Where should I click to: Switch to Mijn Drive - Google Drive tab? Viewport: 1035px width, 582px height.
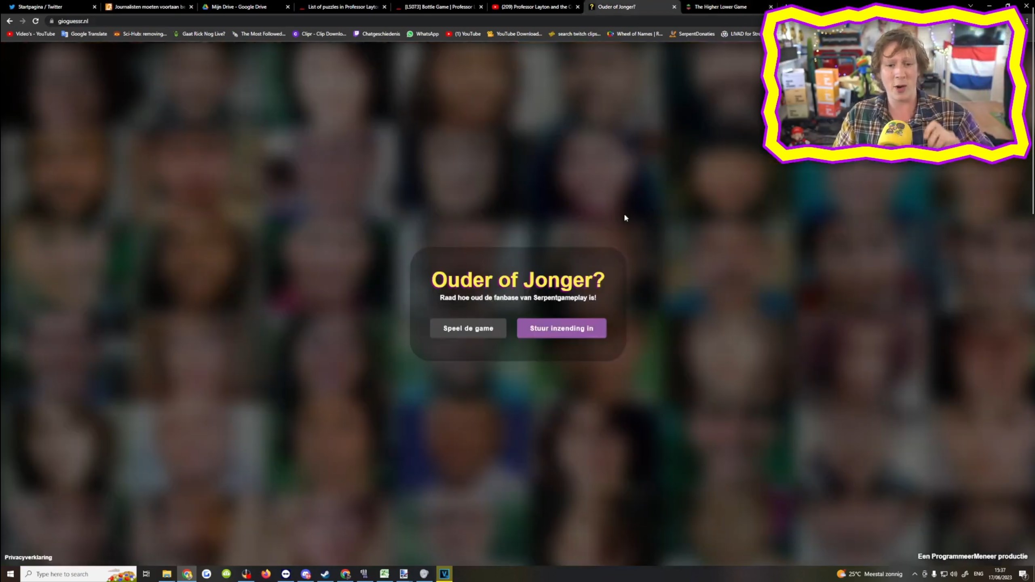[239, 7]
